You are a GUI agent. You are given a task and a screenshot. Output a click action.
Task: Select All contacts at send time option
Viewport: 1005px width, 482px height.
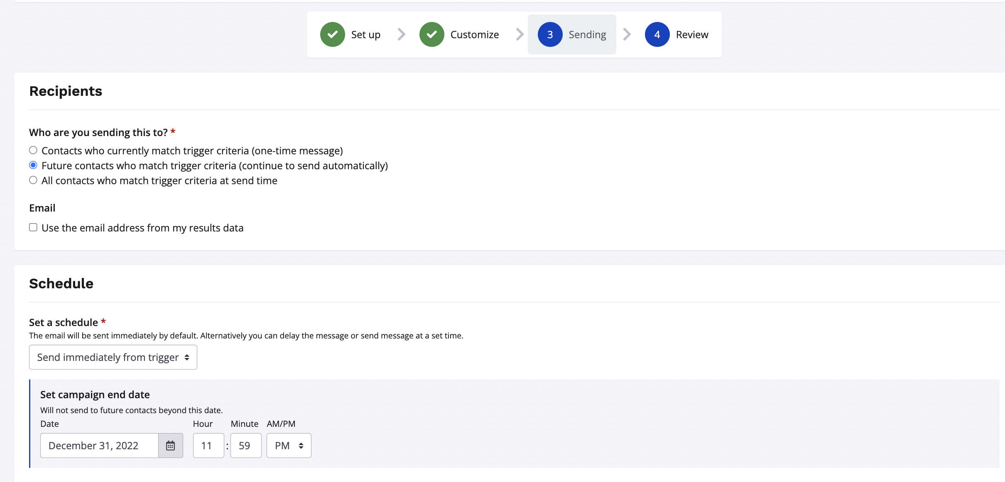(33, 180)
